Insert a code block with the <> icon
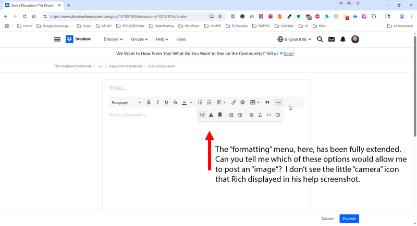The width and height of the screenshot is (417, 226). pos(269,115)
